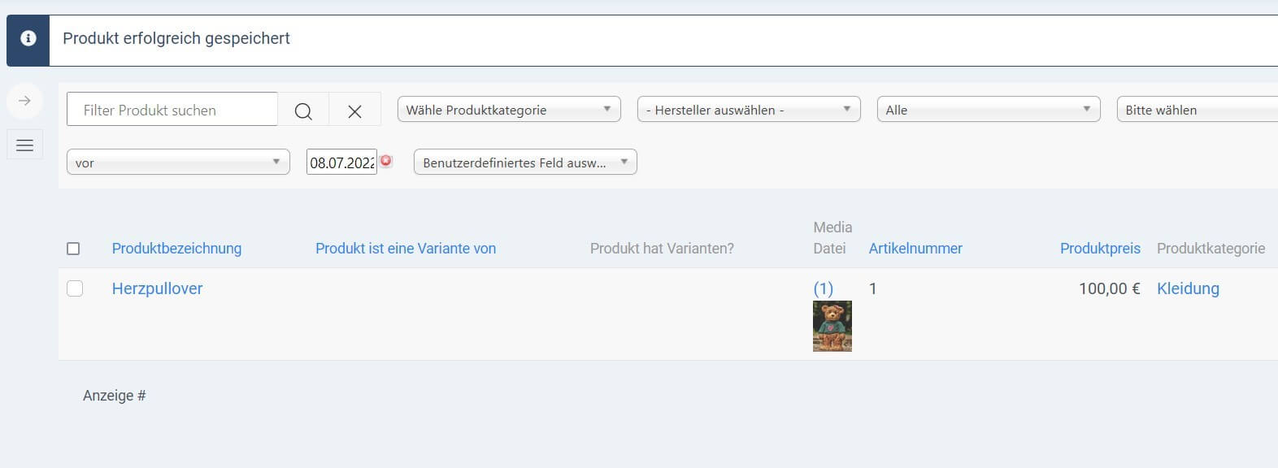Screen dimensions: 1278x468
Task: Open the Alle dropdown
Action: (x=989, y=110)
